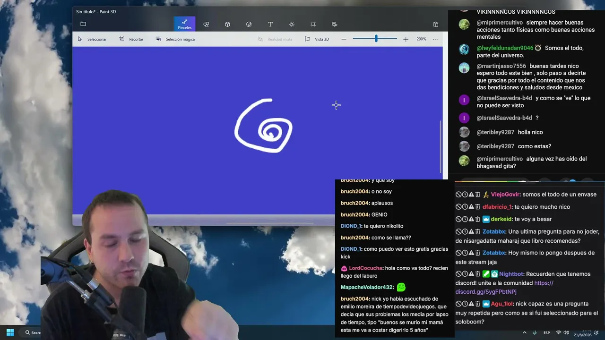Click DIOND_1's 'te quiero nikolito' message

point(383,226)
